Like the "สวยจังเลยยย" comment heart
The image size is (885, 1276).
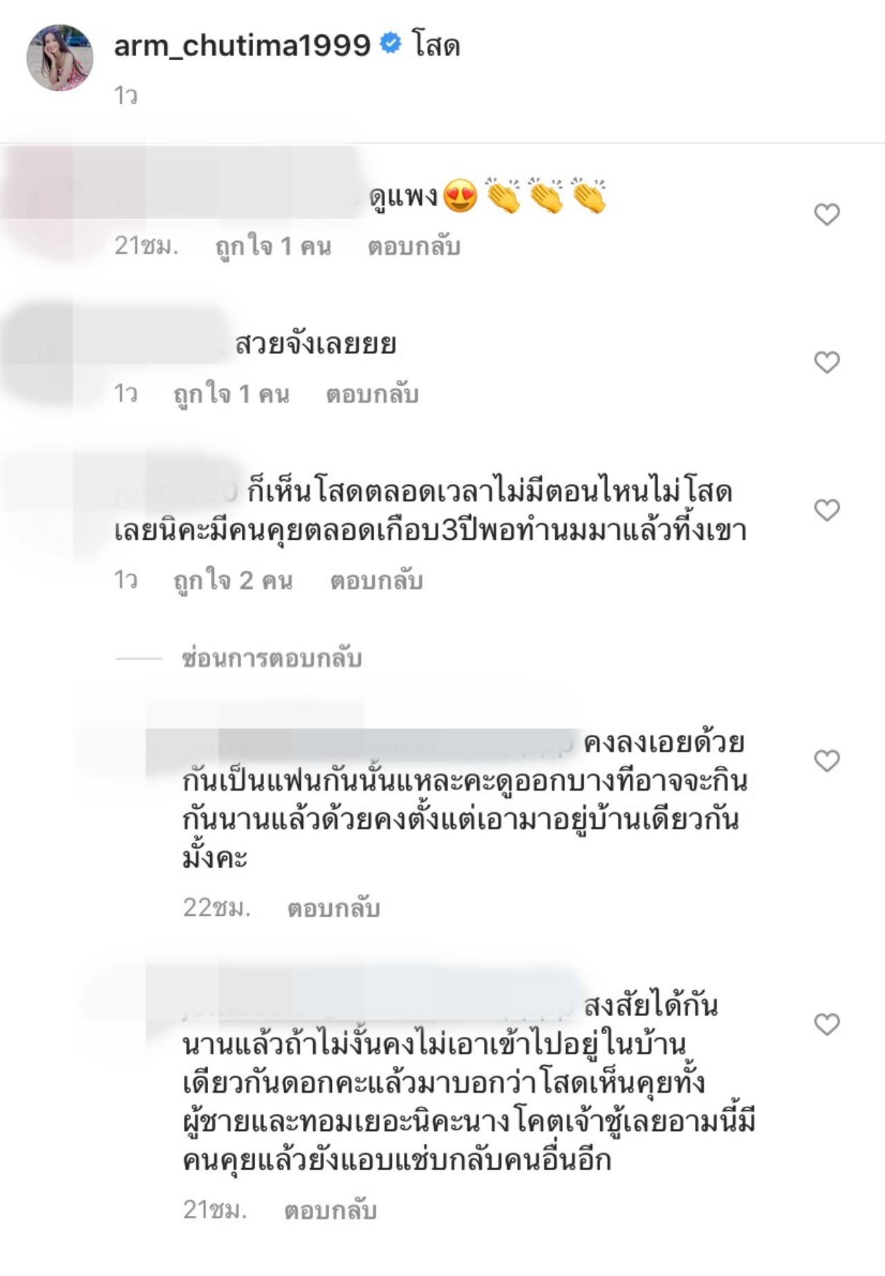pyautogui.click(x=826, y=362)
